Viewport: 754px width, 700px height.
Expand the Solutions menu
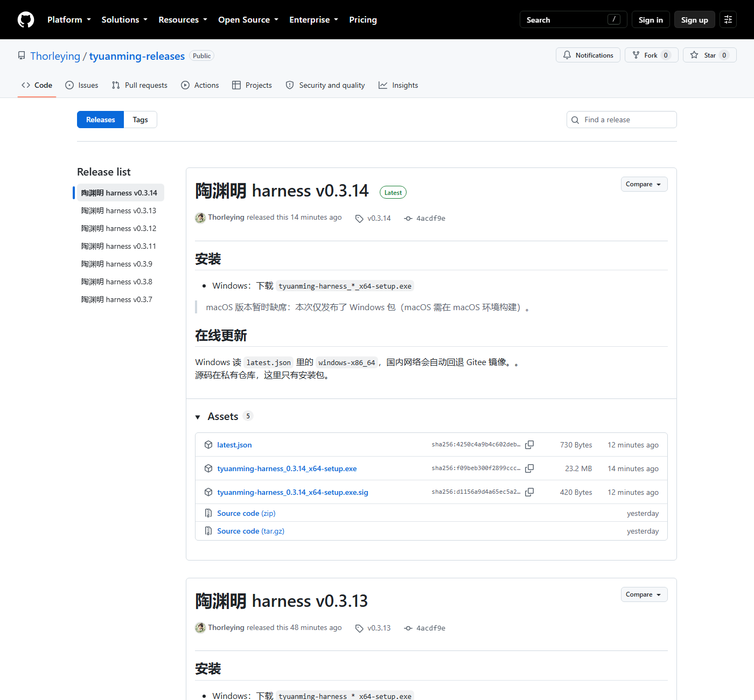click(x=124, y=20)
